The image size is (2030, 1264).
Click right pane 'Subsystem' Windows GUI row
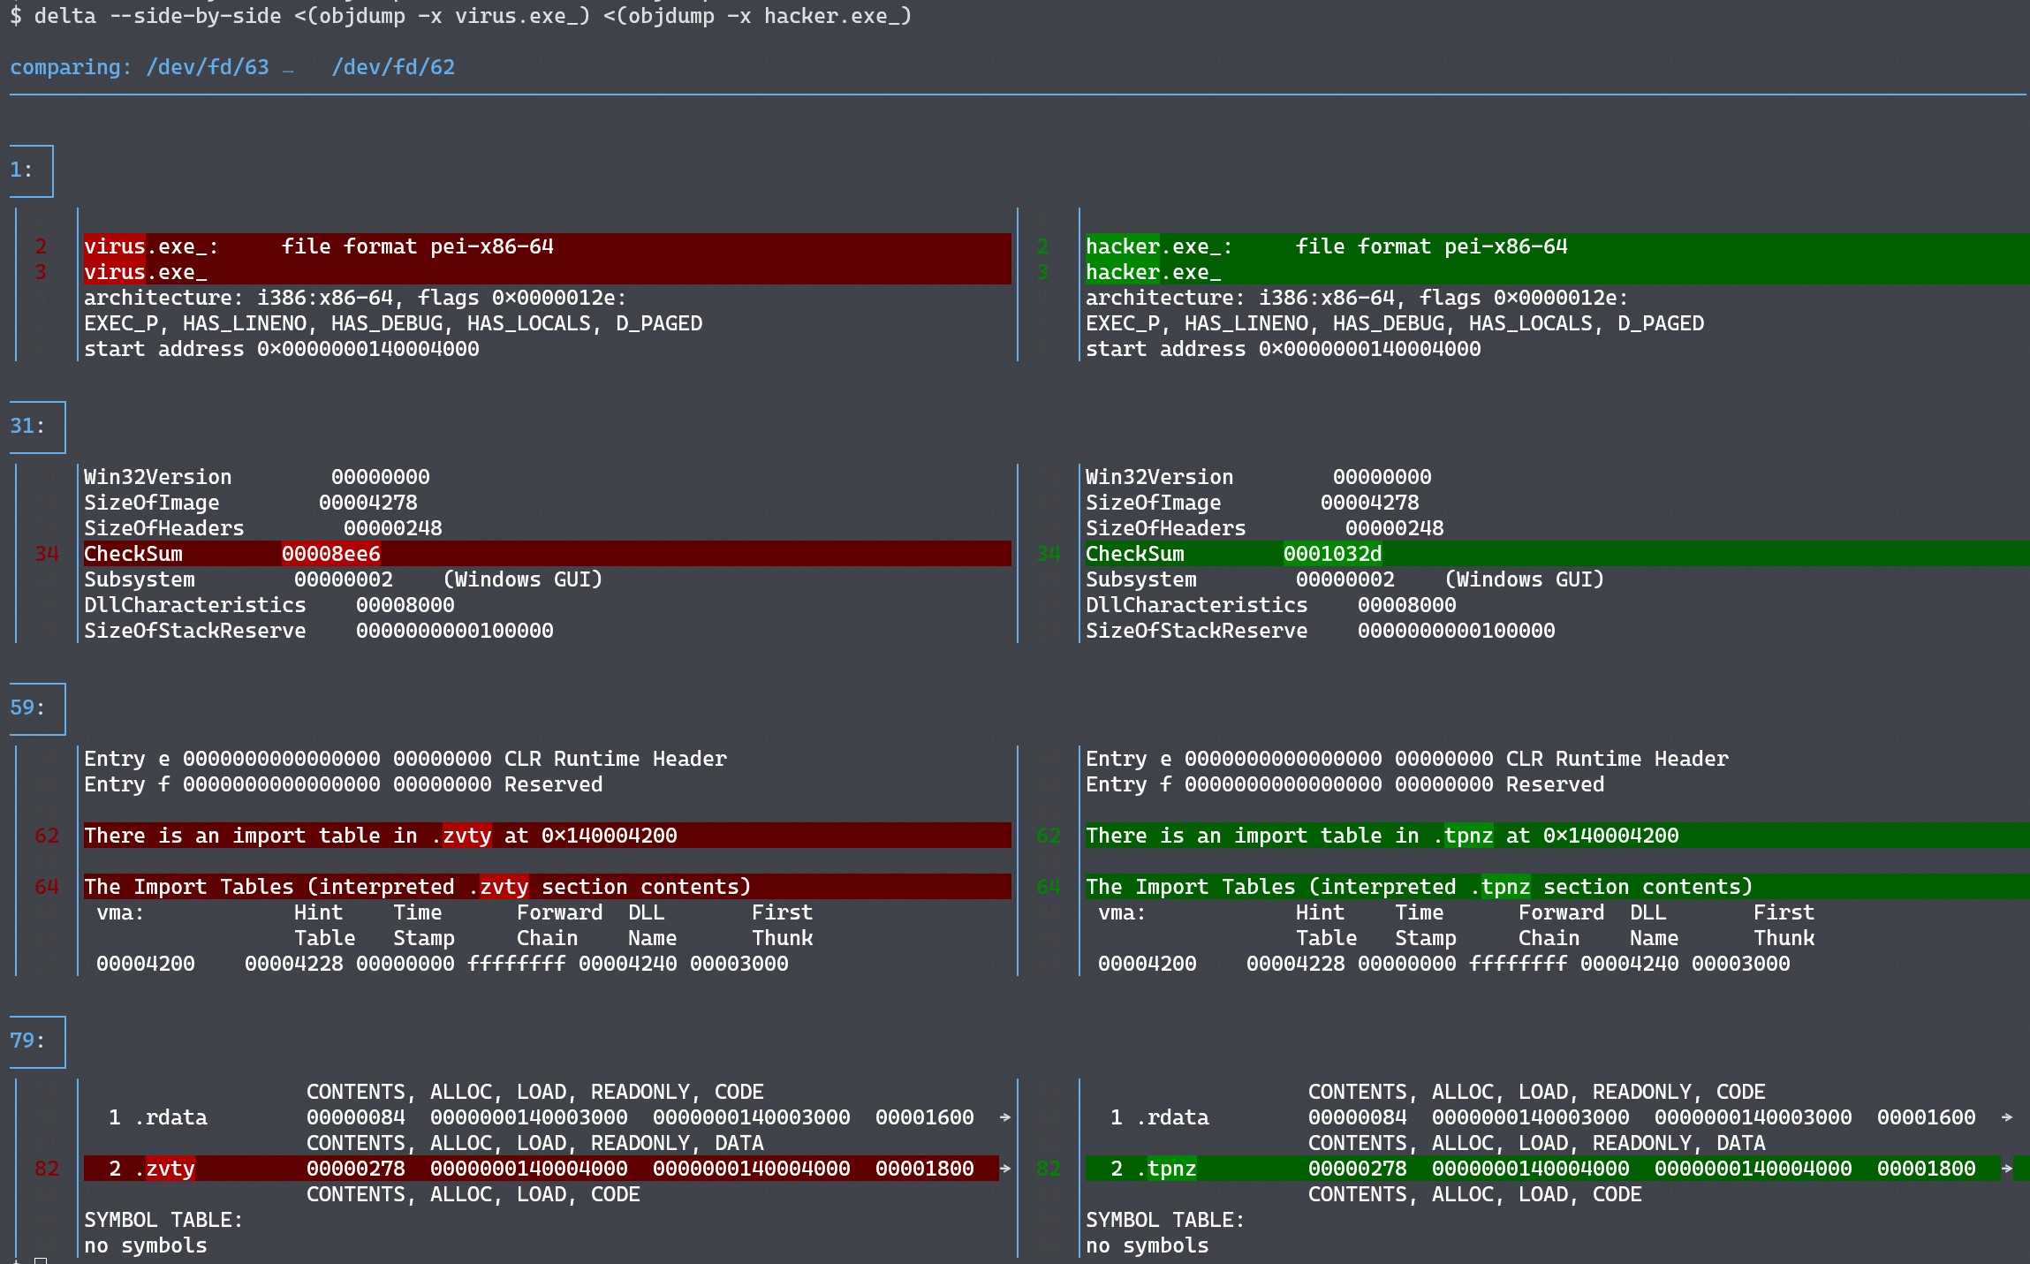[1344, 579]
